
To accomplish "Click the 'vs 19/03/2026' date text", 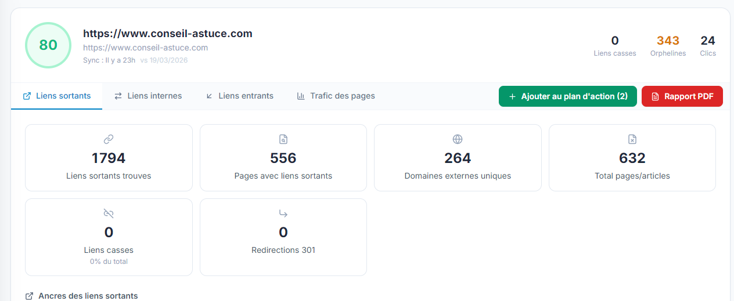I will [164, 60].
